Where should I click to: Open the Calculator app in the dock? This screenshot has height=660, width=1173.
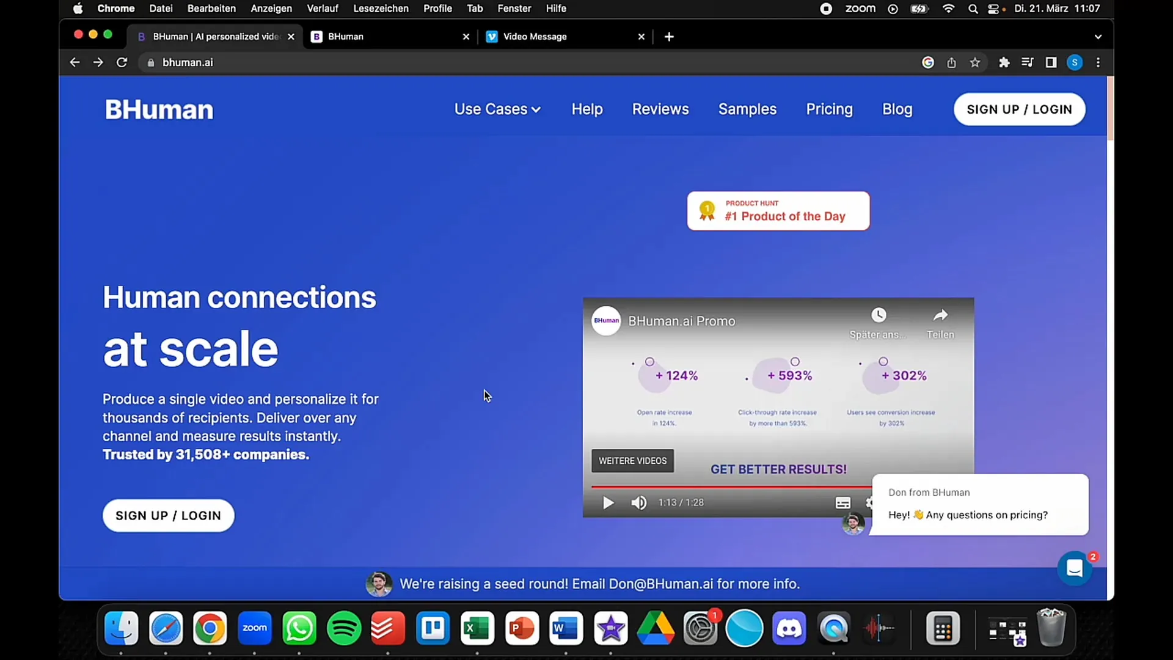pos(943,628)
